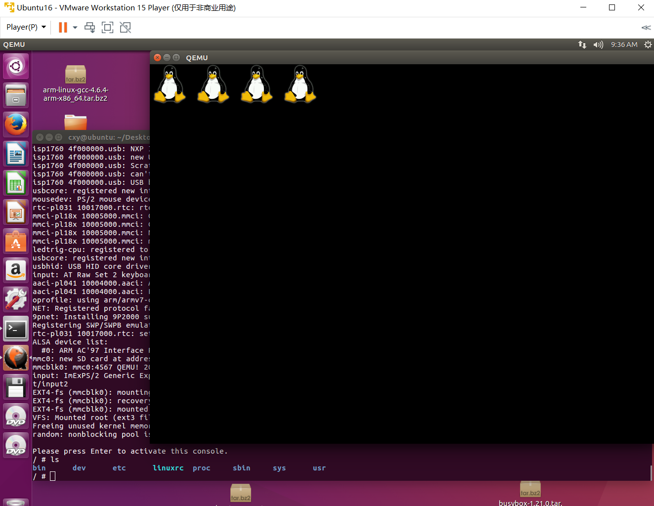654x506 pixels.
Task: Click the 'sys' directory in terminal output
Action: coord(279,468)
